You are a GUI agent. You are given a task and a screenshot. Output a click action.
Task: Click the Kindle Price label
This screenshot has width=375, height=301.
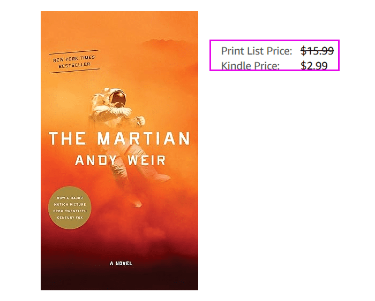point(250,66)
